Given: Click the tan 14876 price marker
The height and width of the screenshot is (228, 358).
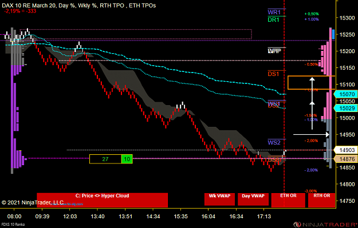Looking at the screenshot, I should click(345, 159).
